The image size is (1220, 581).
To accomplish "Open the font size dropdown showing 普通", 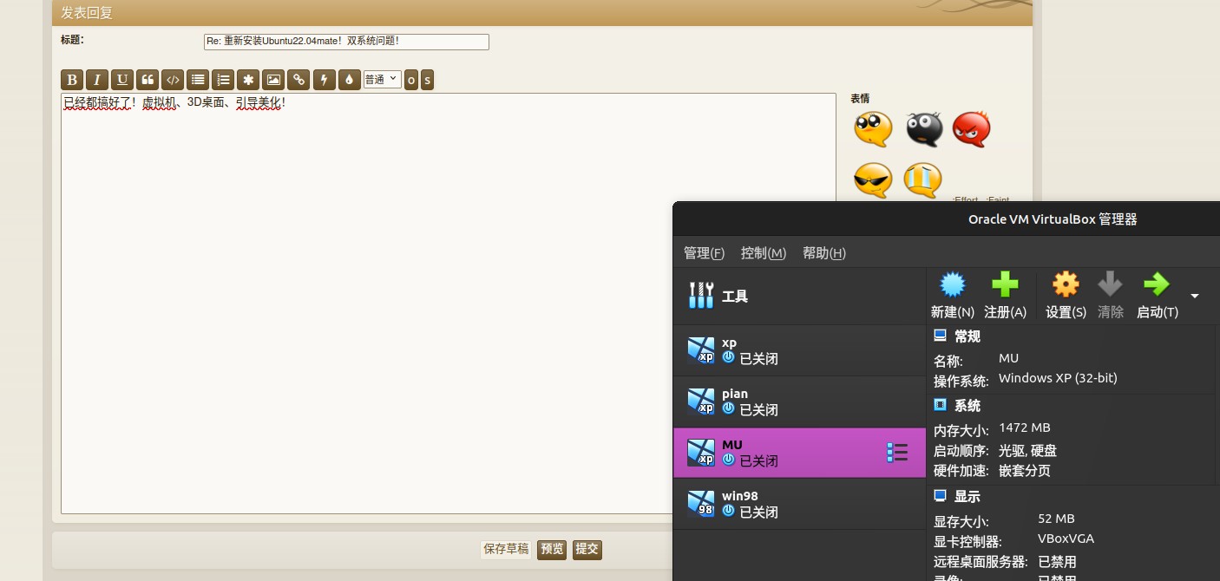I will click(382, 79).
